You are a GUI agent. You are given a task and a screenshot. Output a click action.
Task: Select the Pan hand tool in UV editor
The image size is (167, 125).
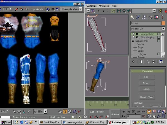(60, 112)
